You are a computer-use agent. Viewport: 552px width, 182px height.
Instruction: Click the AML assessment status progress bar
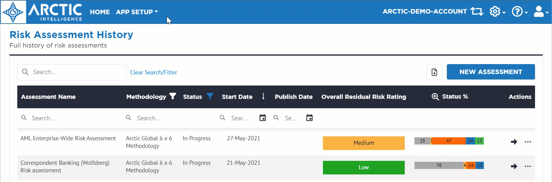[449, 141]
